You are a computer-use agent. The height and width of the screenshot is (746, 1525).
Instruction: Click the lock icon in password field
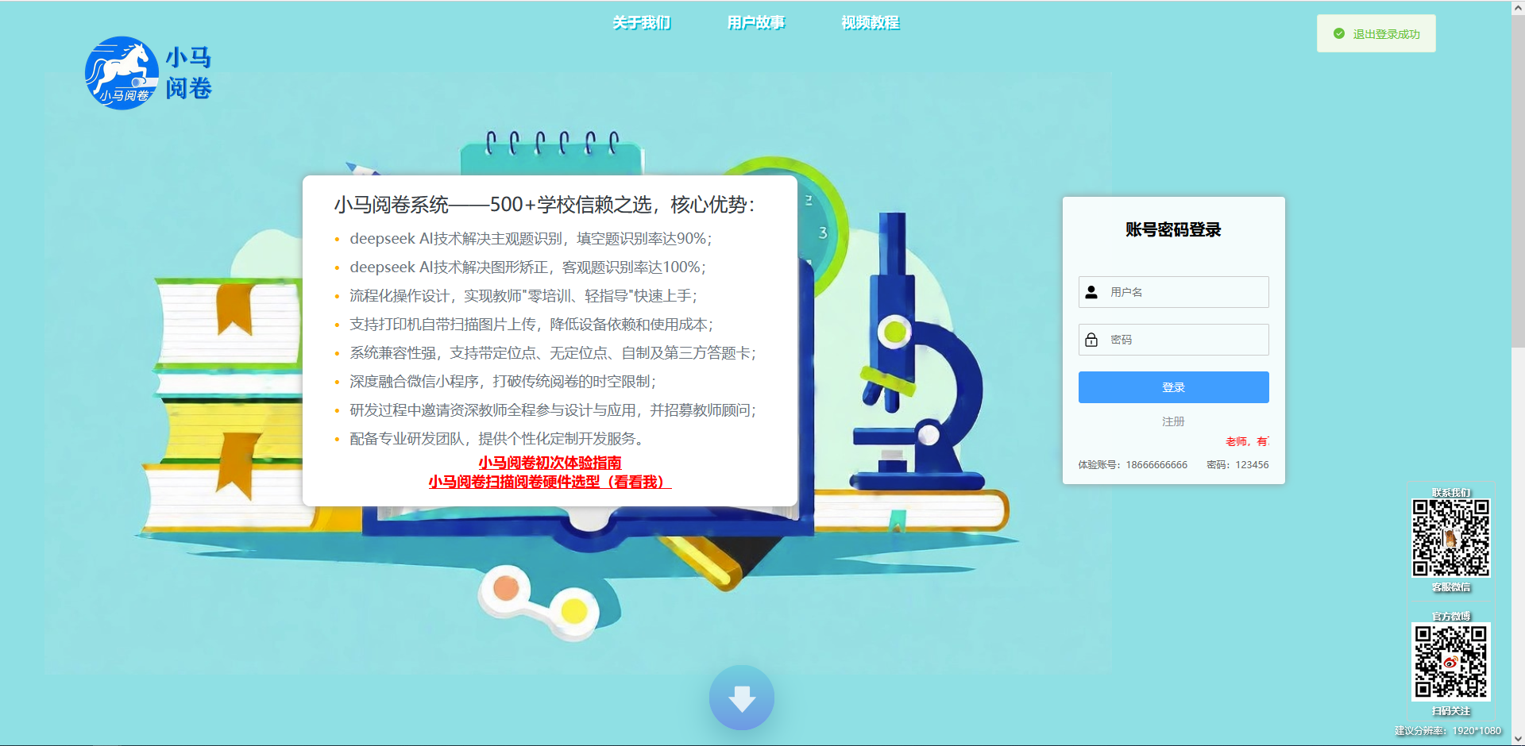(1091, 340)
